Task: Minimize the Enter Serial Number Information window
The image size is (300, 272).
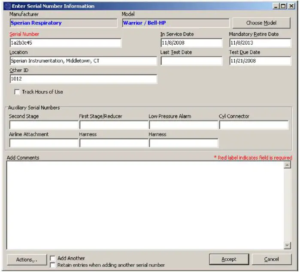Action: point(276,6)
